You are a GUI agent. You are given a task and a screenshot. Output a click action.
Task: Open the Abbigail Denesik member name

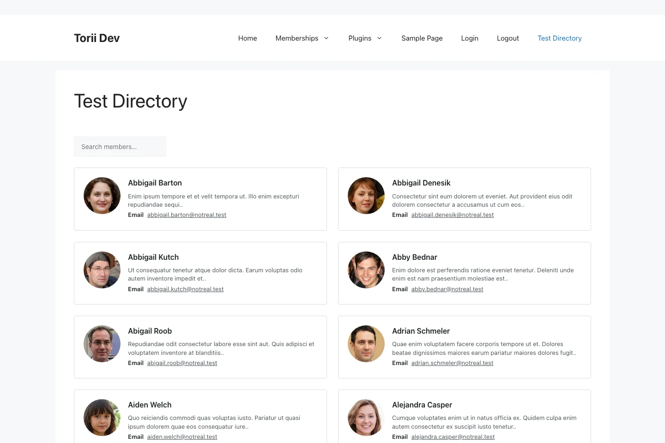coord(421,183)
